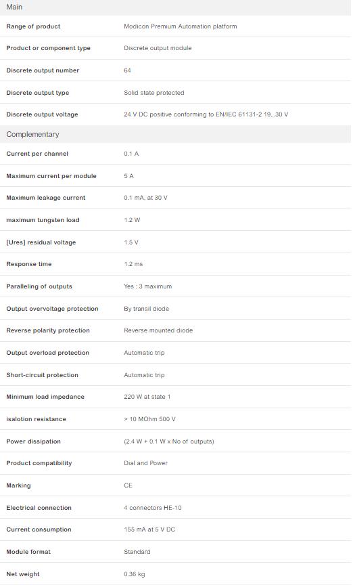Collapse the Main section header
353x585 pixels.
pos(176,7)
